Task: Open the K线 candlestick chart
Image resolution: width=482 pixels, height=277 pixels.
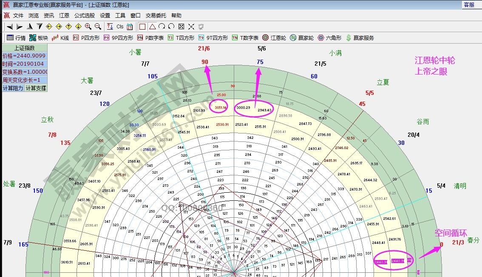Action: click(x=60, y=38)
